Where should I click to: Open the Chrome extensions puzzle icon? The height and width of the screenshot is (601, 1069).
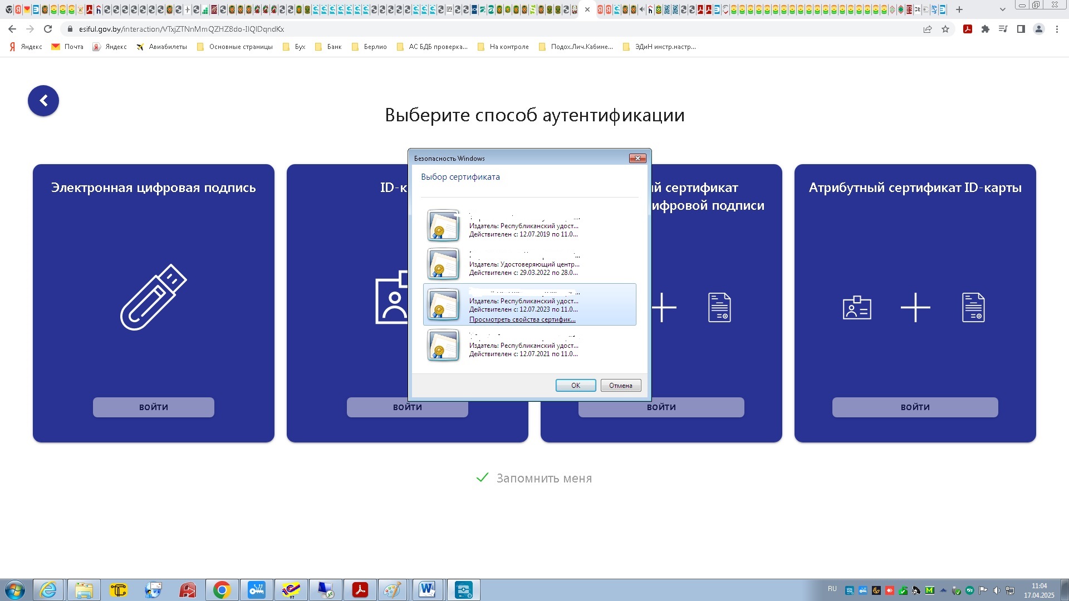985,29
